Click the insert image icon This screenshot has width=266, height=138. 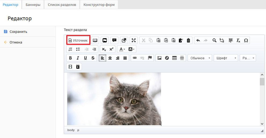click(159, 58)
